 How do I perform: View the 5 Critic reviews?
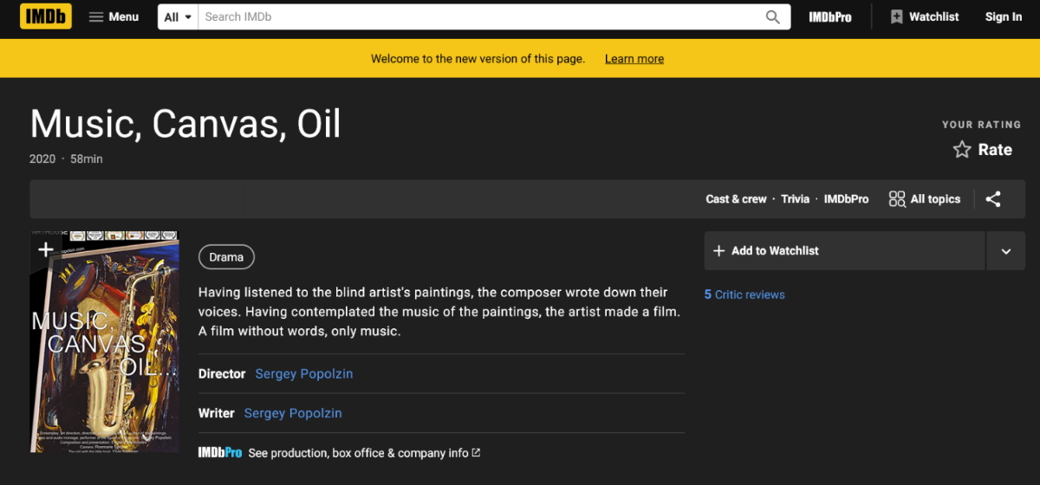click(744, 294)
